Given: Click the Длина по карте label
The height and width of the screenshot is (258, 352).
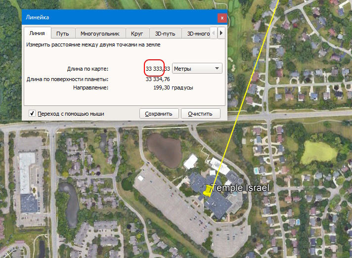Looking at the screenshot, I should point(88,69).
